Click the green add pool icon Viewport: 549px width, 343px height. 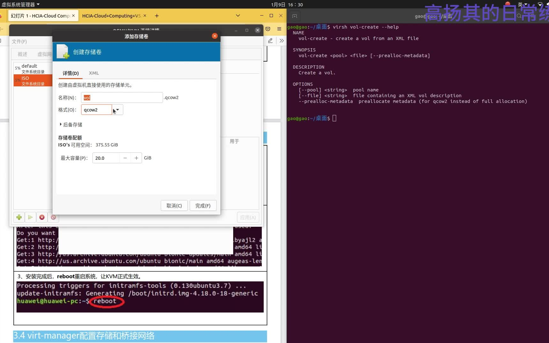coord(19,217)
